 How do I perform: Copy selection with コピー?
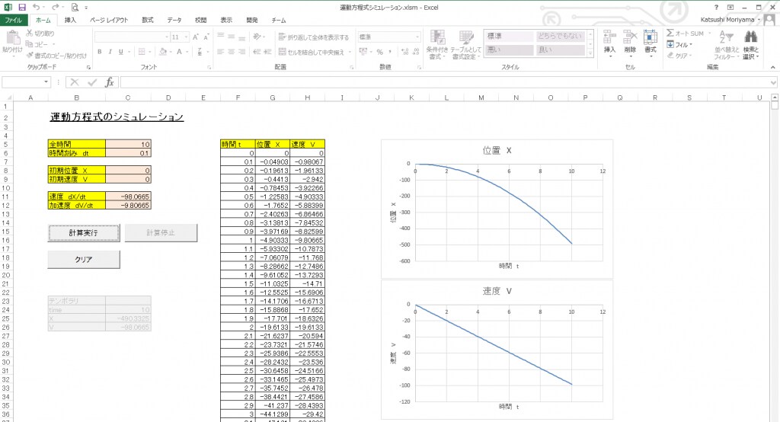tap(37, 44)
